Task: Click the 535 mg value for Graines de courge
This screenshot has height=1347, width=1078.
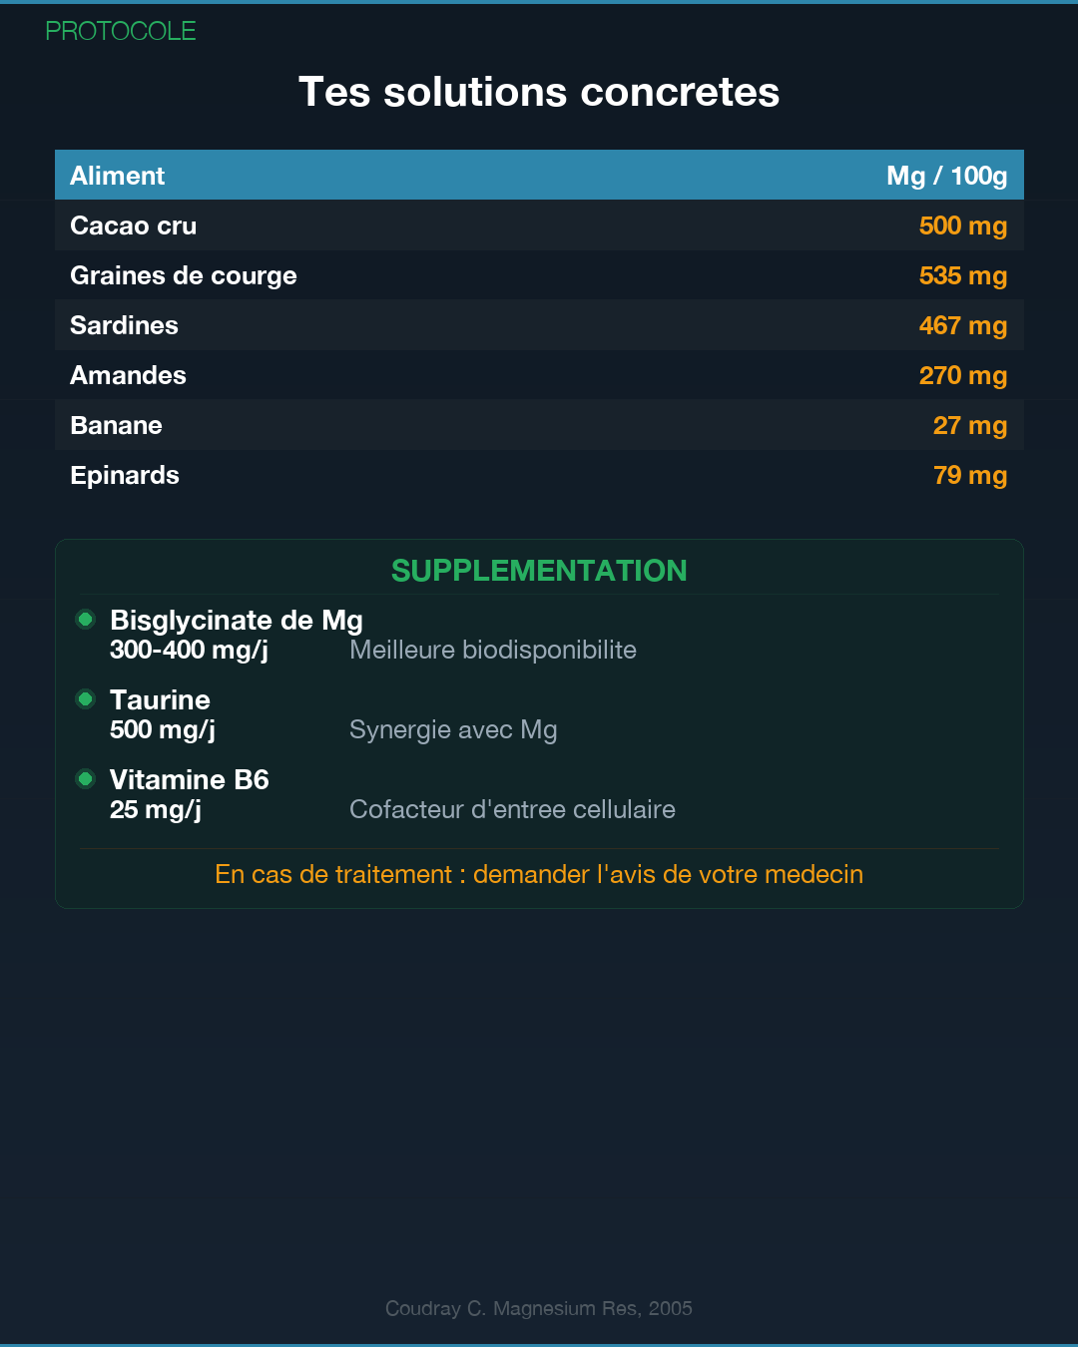Action: pos(962,275)
